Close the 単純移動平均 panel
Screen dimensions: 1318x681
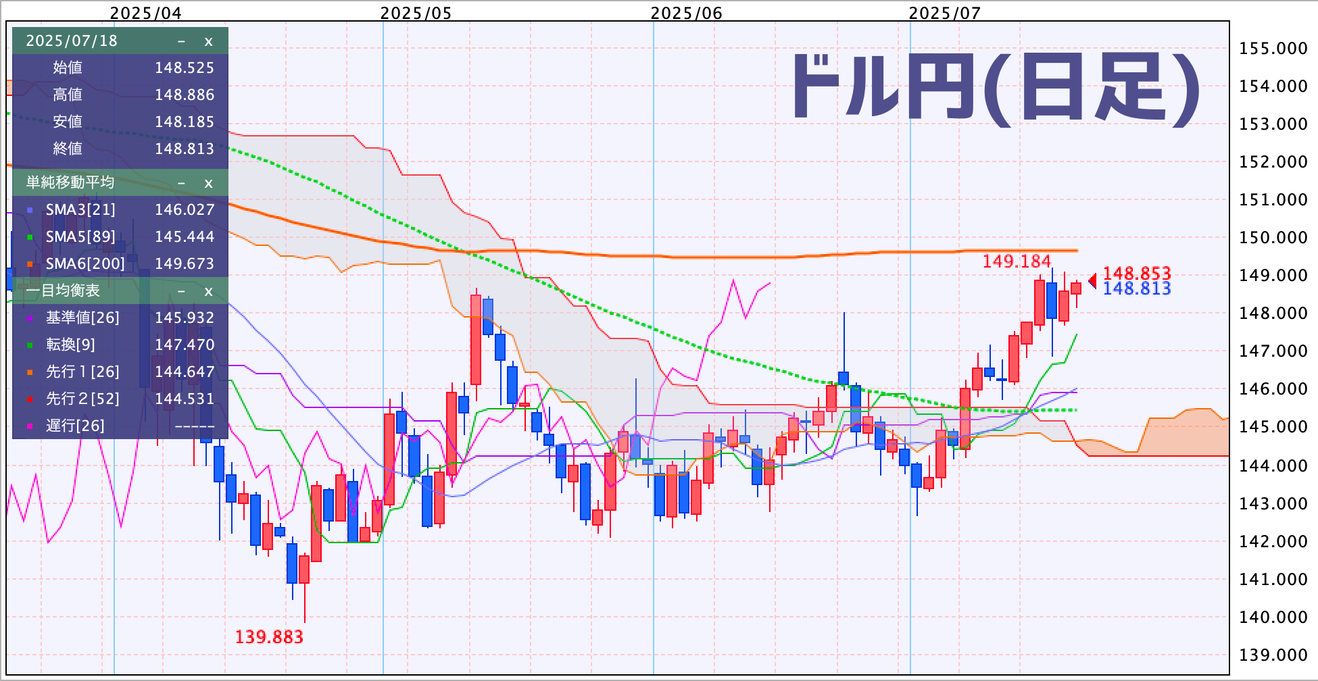pyautogui.click(x=209, y=183)
